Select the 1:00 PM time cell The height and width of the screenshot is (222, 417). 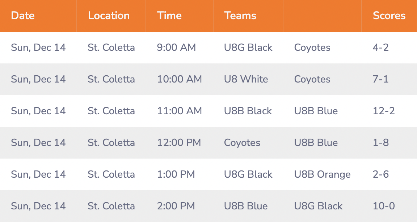pos(176,174)
